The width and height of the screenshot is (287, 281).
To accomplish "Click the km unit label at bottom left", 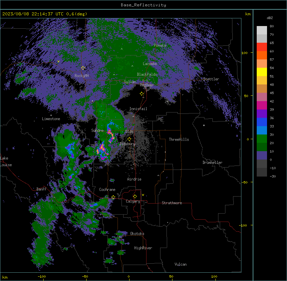I will [5, 277].
